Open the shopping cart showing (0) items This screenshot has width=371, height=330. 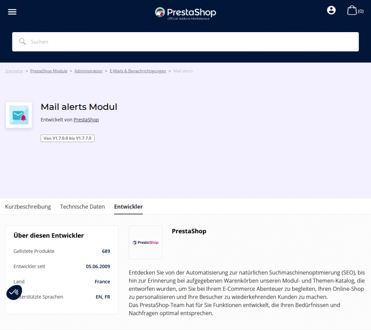click(x=353, y=10)
